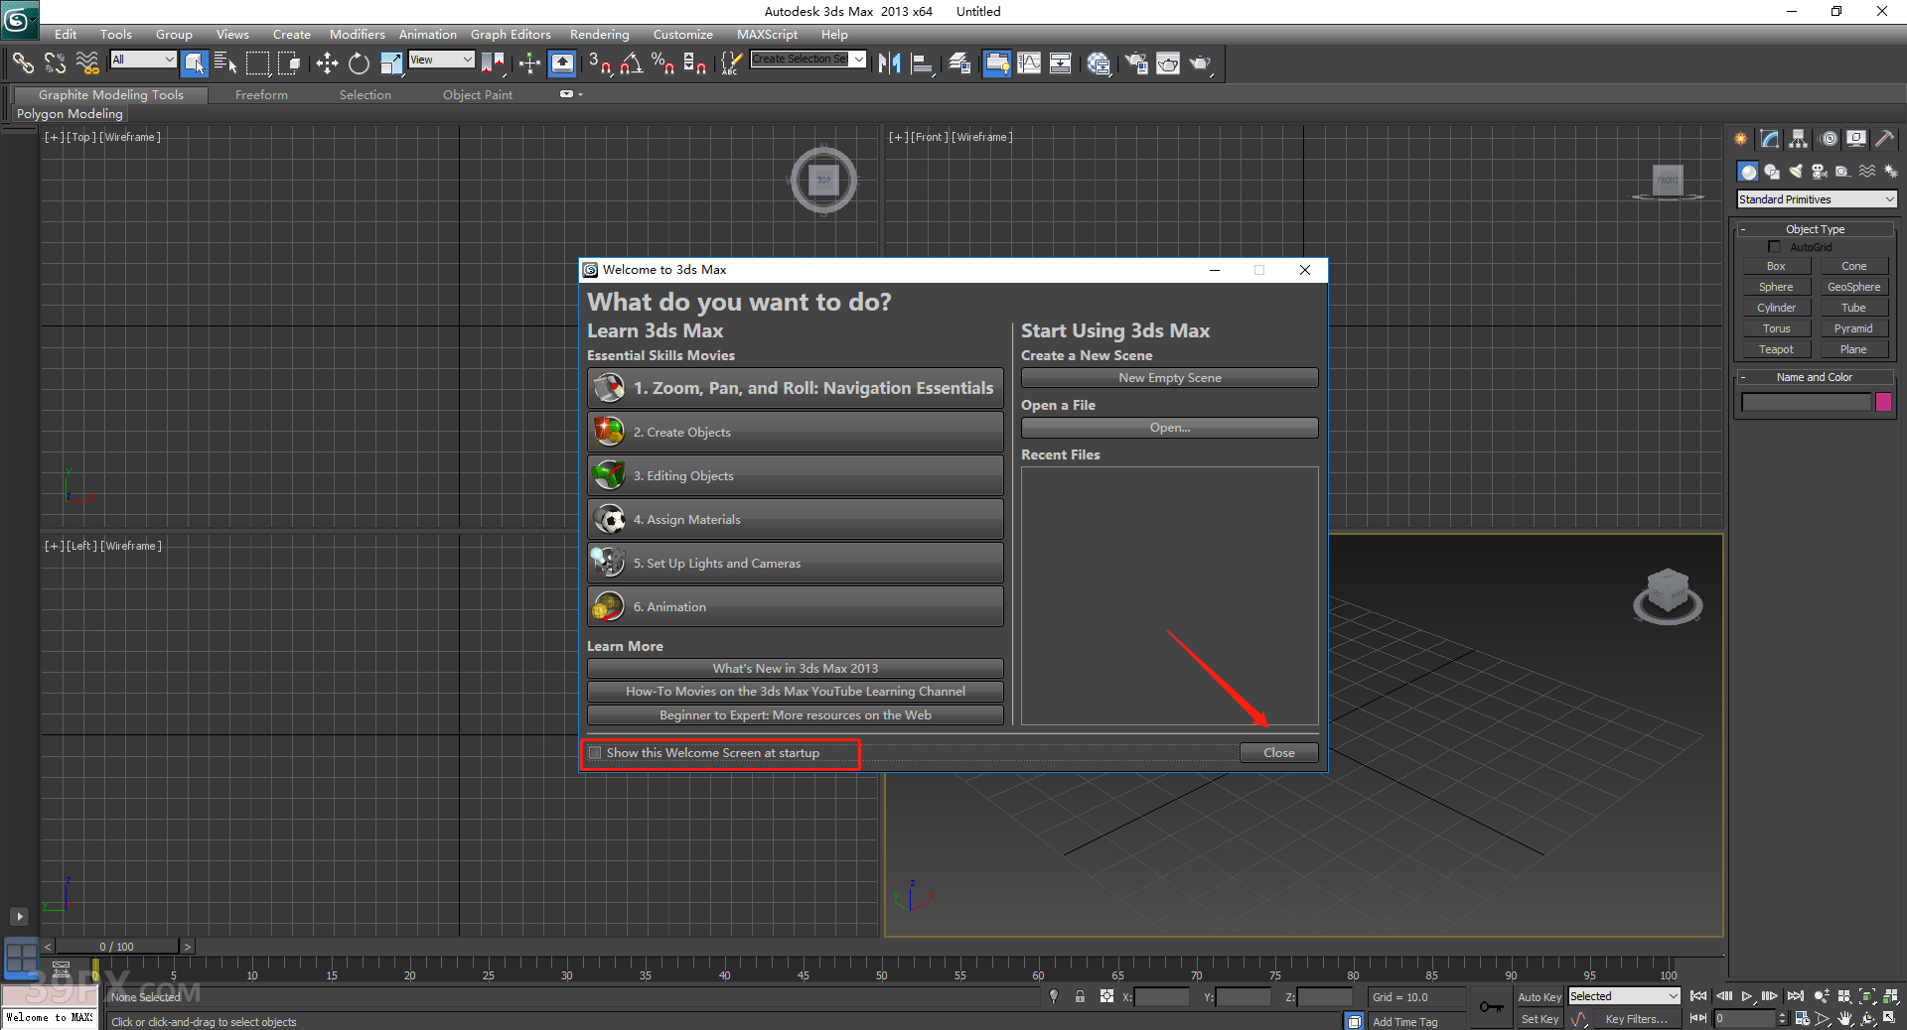Click the New Empty Scene button

pos(1170,378)
